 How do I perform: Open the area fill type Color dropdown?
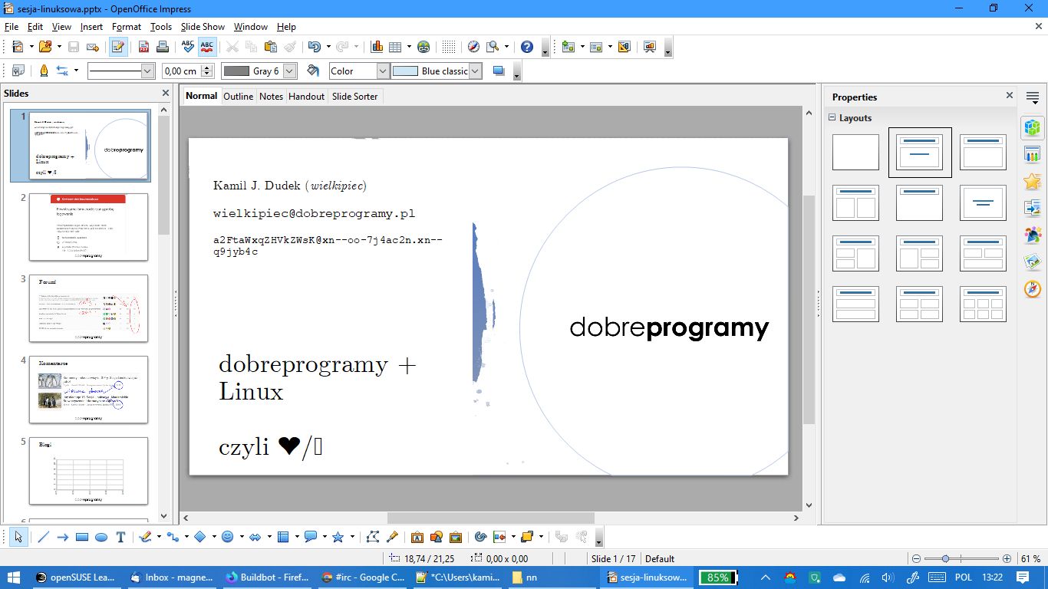pos(383,71)
